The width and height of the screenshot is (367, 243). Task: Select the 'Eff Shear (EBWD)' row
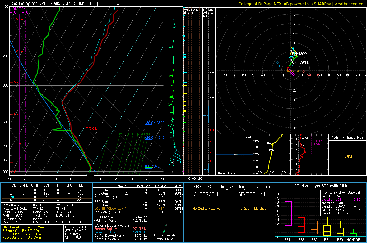coord(139,212)
